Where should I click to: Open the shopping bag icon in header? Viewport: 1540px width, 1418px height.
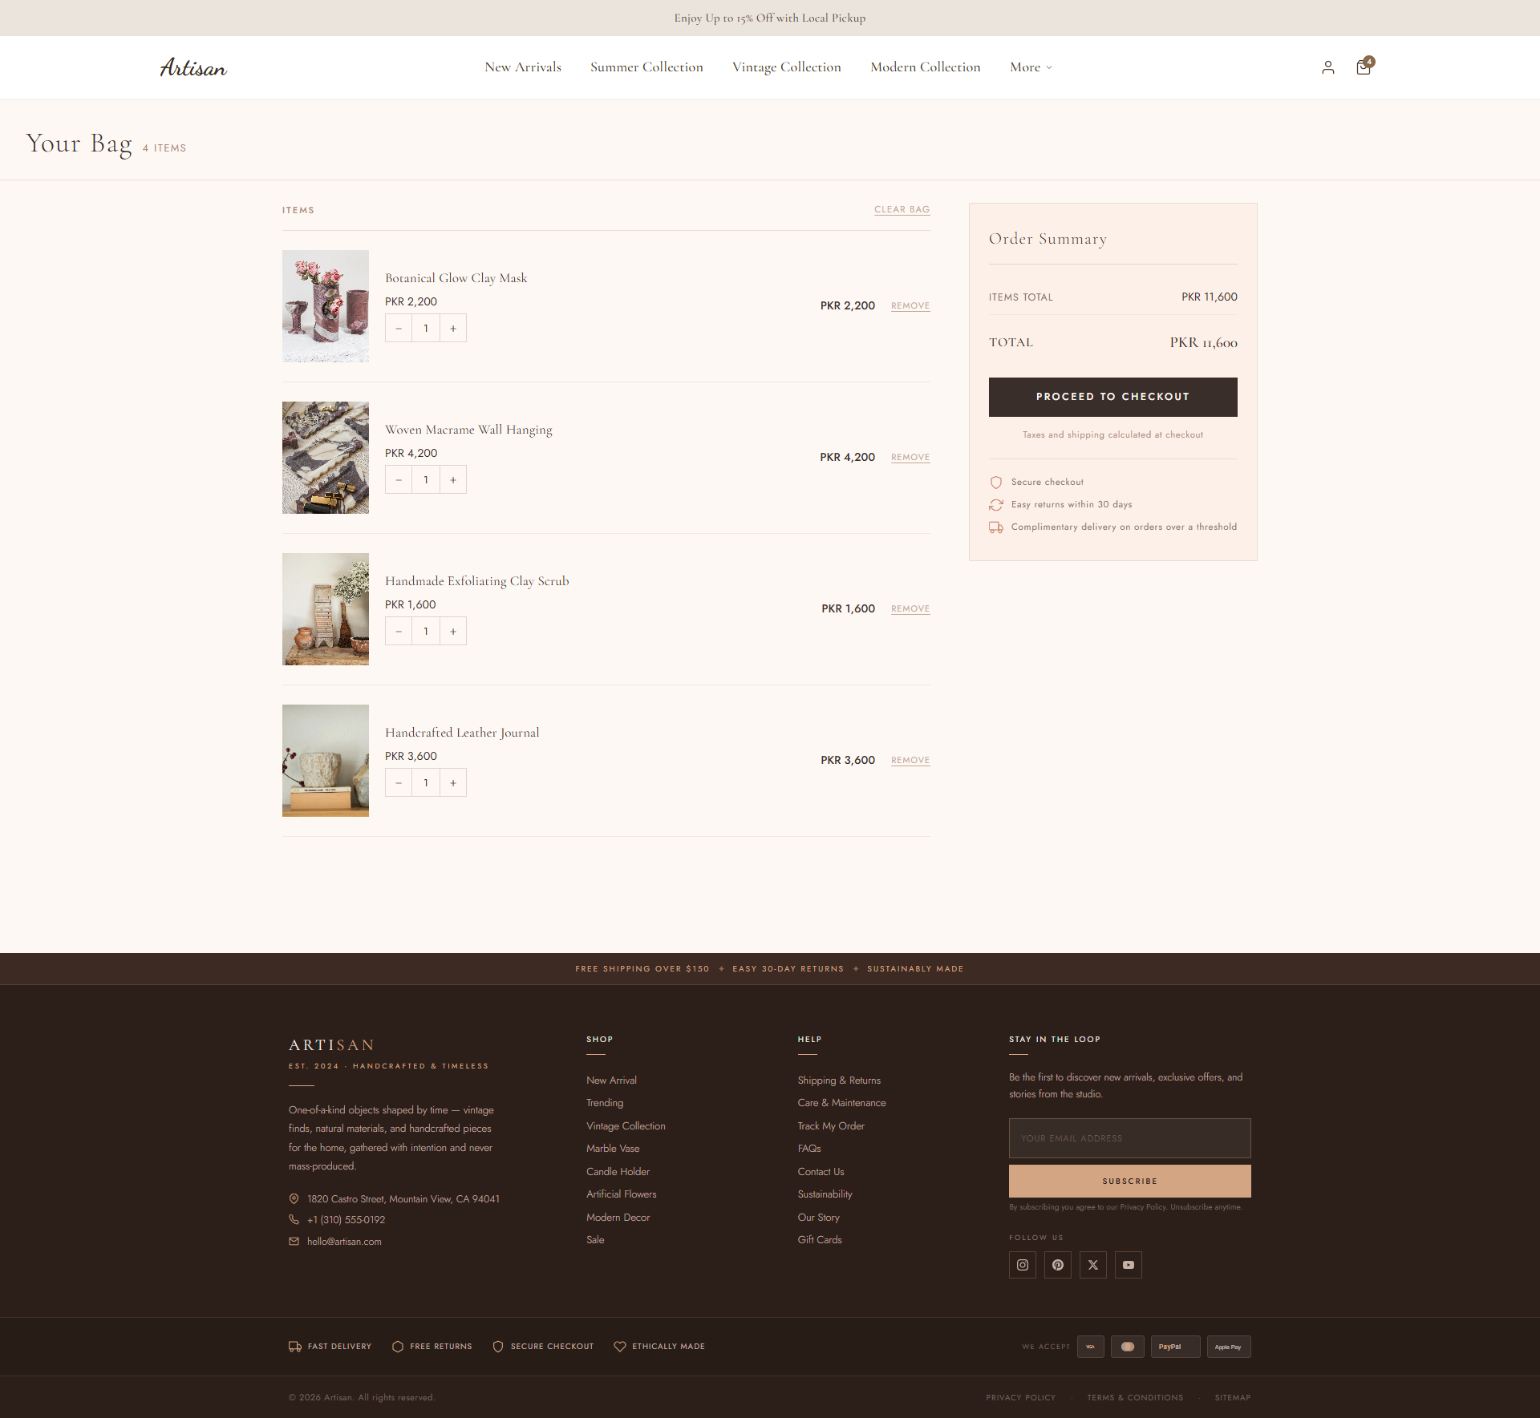point(1364,67)
